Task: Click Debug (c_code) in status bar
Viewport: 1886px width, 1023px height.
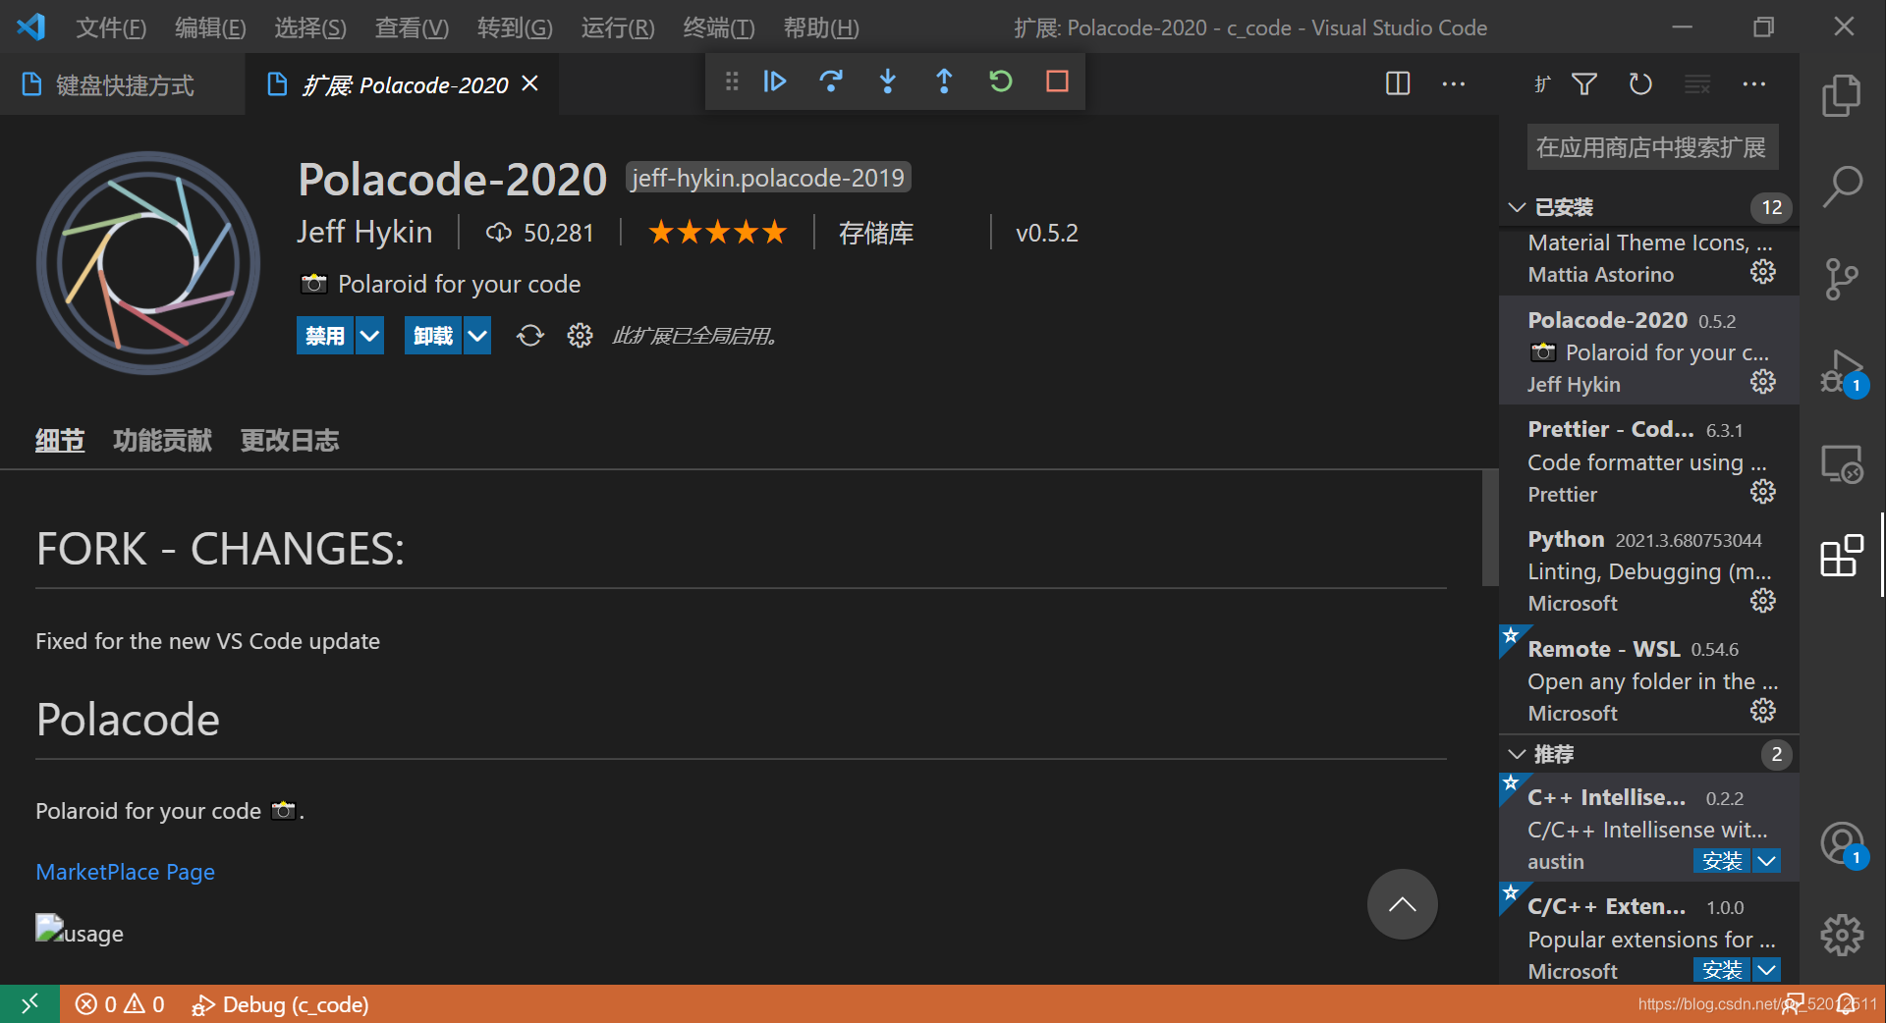Action: 280,1004
